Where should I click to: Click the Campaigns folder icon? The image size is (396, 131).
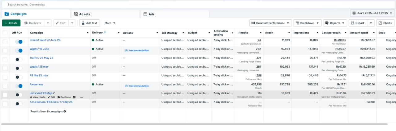point(6,14)
